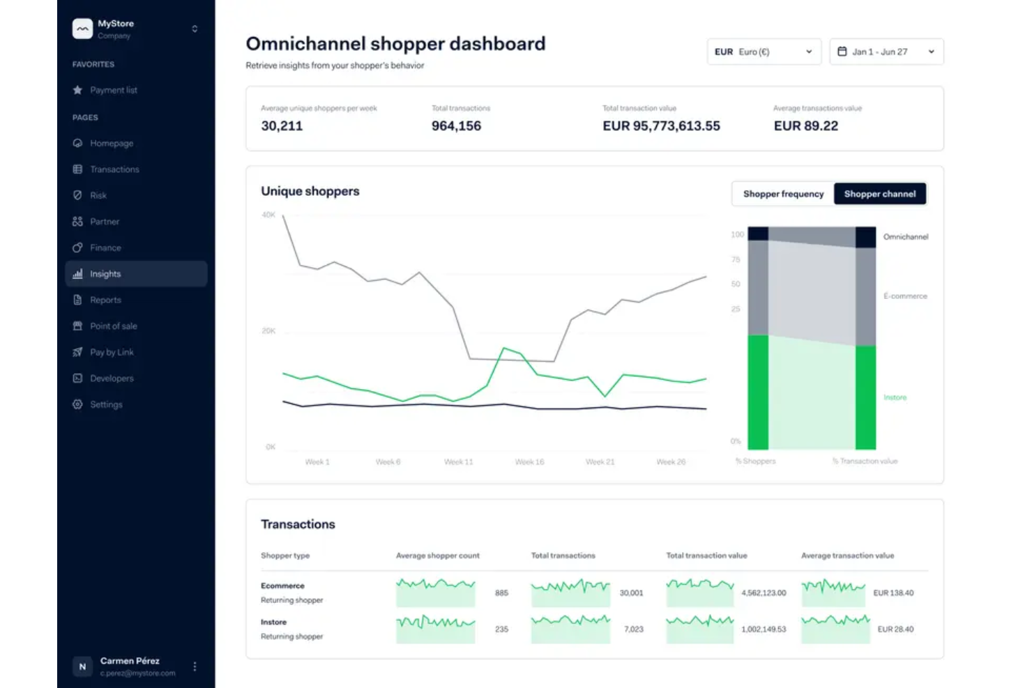1032x688 pixels.
Task: Switch to Shopper frequency view
Action: click(782, 194)
